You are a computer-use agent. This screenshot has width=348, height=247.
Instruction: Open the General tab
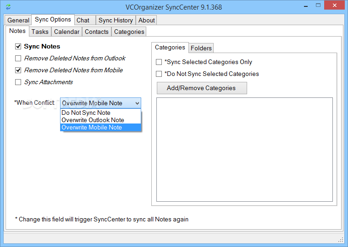[x=18, y=20]
